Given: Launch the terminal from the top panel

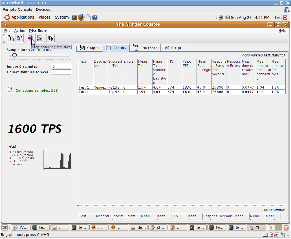Looking at the screenshot, I should [x=74, y=17].
